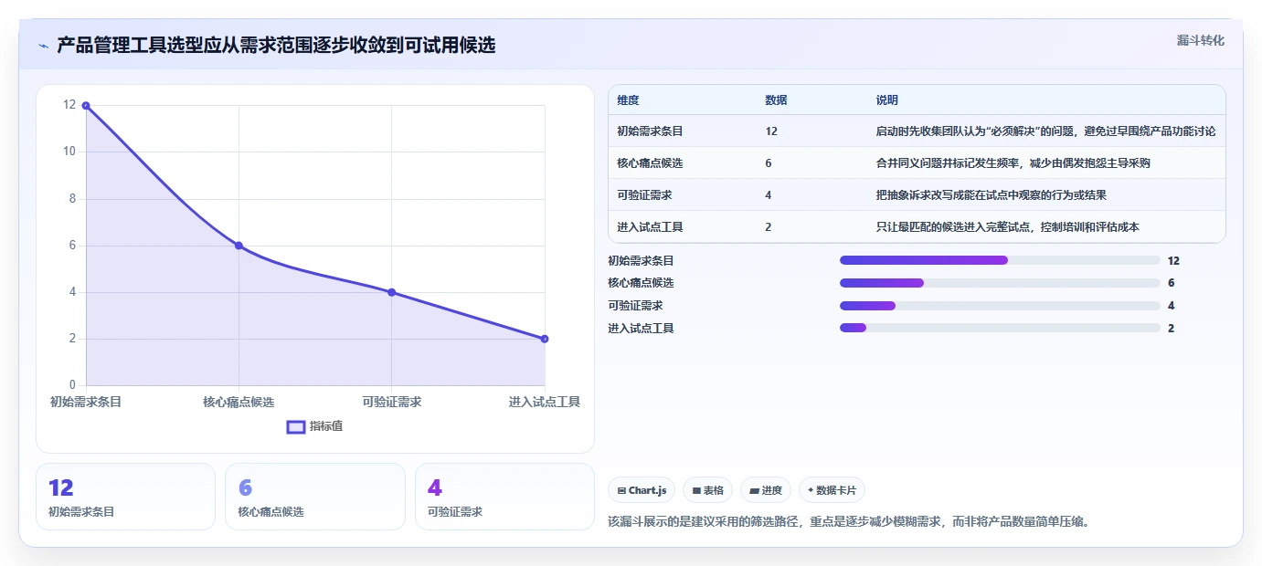Click progress label 初始需求条目
The height and width of the screenshot is (566, 1262).
pos(641,260)
